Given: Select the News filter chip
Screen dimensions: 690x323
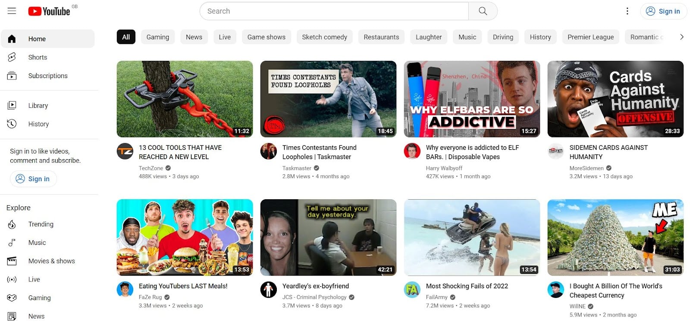Looking at the screenshot, I should tap(194, 37).
